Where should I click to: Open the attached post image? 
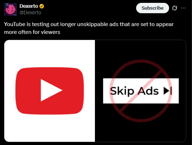coord(95,91)
